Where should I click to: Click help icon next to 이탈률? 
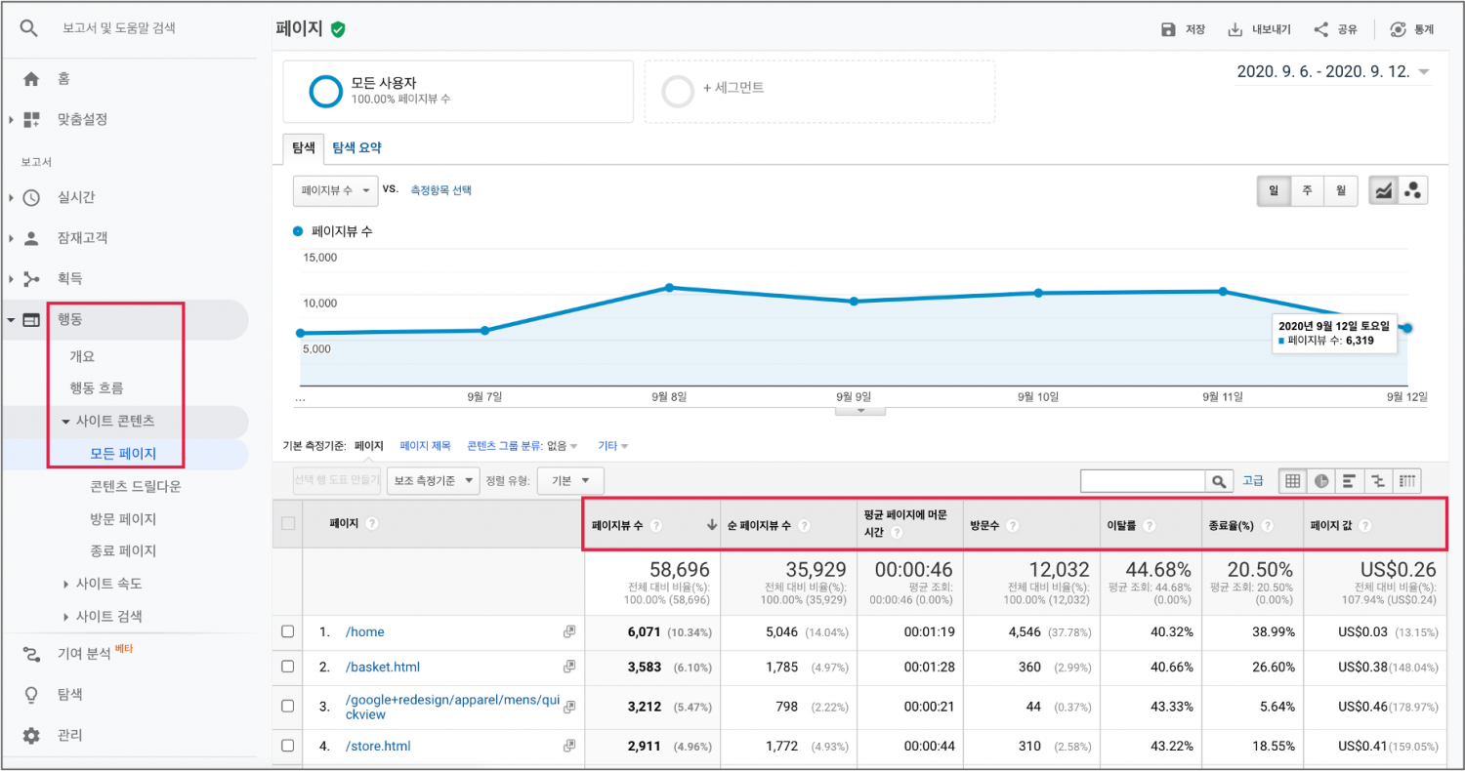tap(1150, 525)
